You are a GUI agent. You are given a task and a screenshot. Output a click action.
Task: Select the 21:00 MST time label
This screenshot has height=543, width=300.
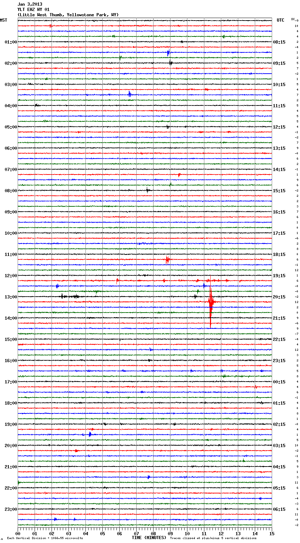11,467
